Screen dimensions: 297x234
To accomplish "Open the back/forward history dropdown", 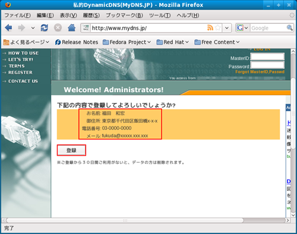I will [x=33, y=28].
